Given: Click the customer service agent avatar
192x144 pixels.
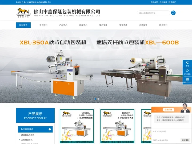Looking at the screenshot, I should click(185, 108).
